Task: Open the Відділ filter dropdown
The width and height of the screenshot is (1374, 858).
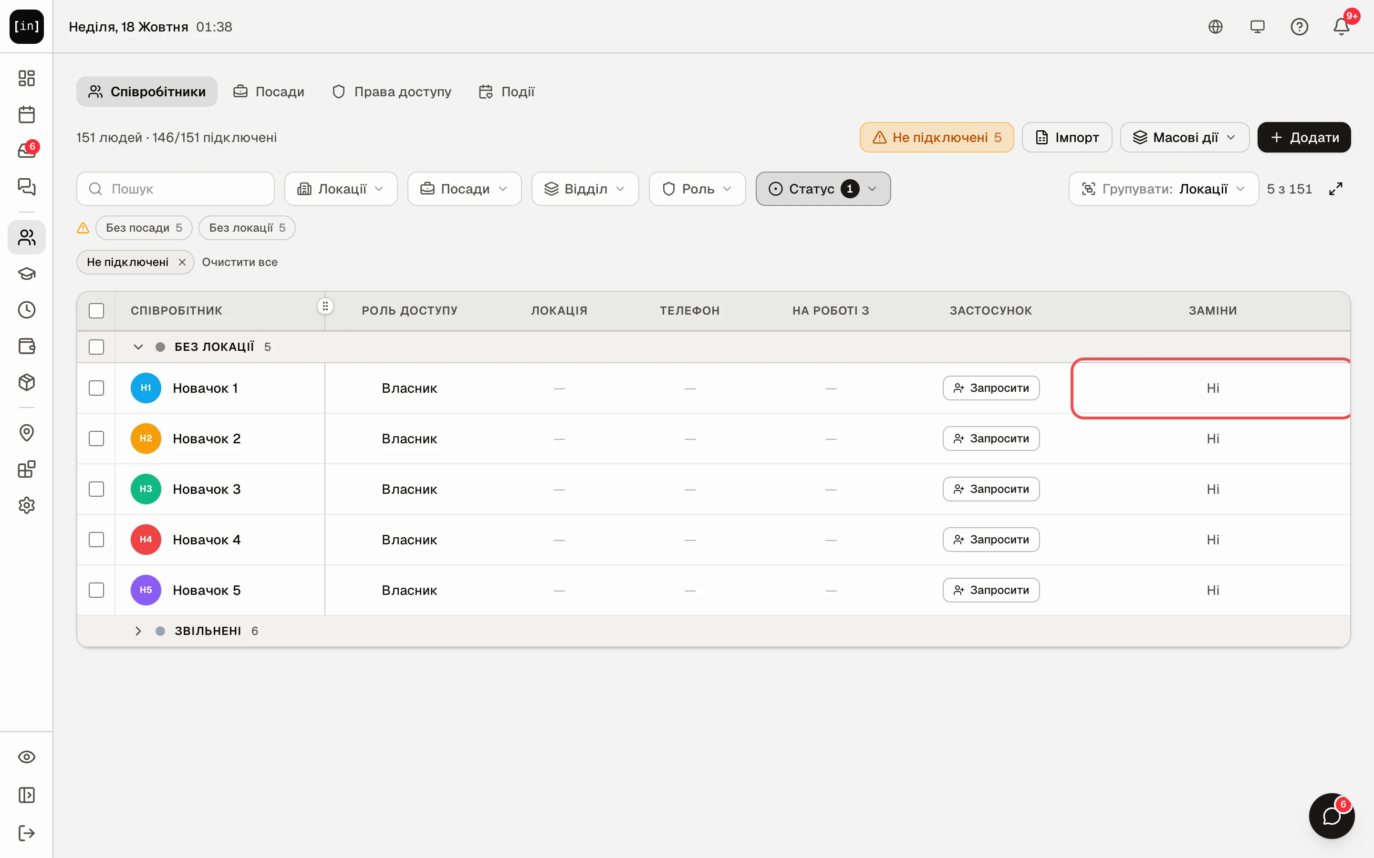Action: (585, 189)
